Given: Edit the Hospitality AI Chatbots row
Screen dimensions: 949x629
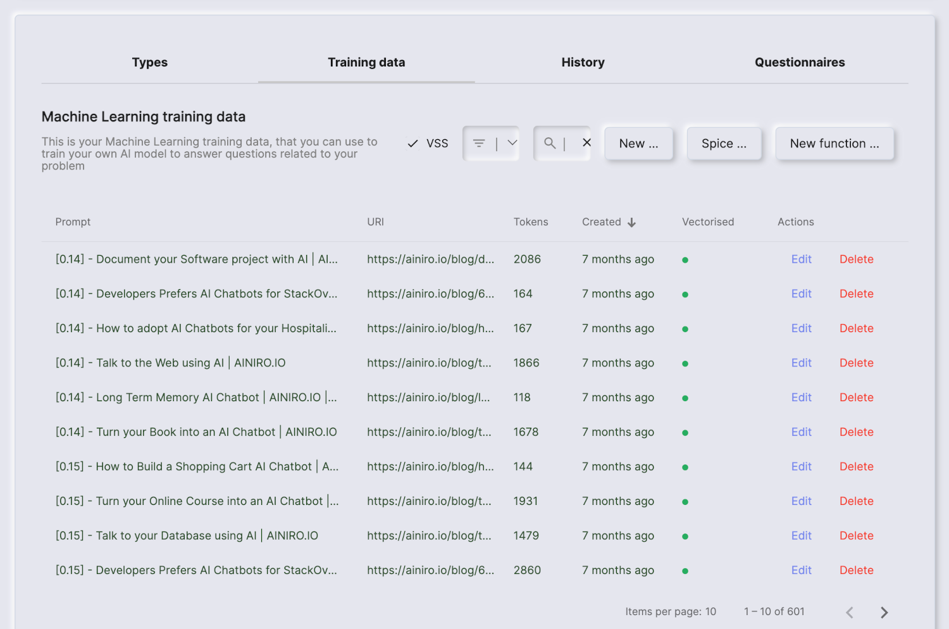Looking at the screenshot, I should tap(801, 328).
